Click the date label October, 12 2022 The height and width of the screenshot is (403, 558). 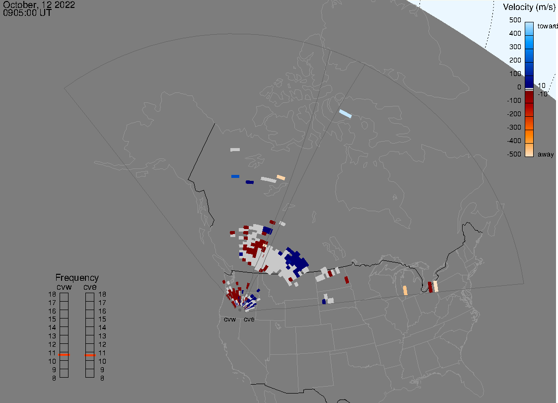click(x=39, y=4)
